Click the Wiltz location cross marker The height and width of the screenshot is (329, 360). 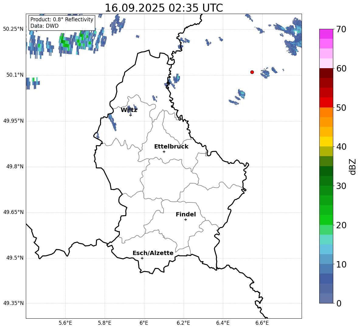(x=130, y=115)
